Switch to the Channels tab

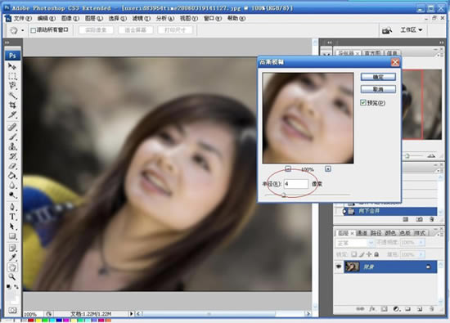[x=362, y=232]
